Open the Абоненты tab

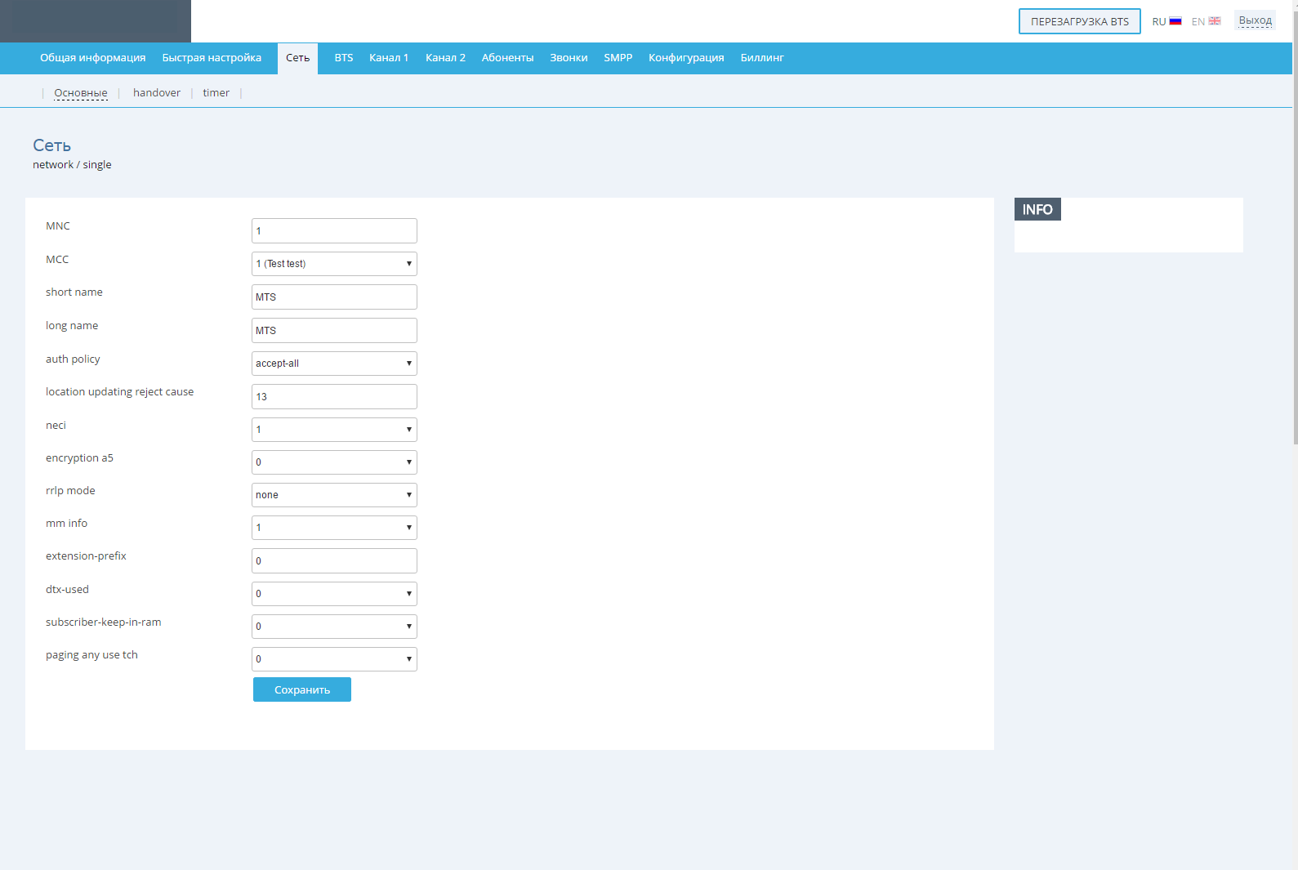click(x=507, y=58)
